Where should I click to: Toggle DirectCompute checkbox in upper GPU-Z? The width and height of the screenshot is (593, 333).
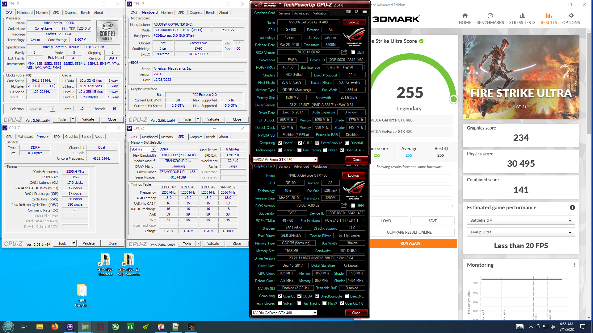click(318, 143)
